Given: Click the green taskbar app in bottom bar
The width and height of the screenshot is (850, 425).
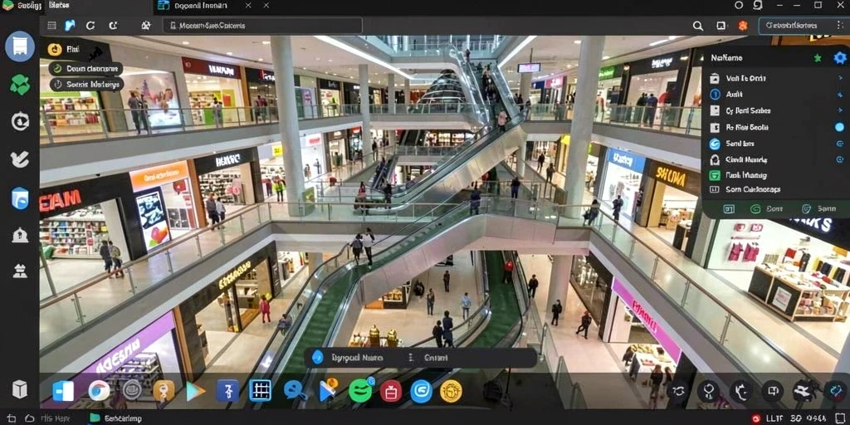Looking at the screenshot, I should (x=116, y=418).
